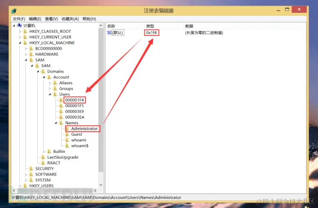Collapse the Account tree node
This screenshot has width=318, height=208.
point(44,77)
